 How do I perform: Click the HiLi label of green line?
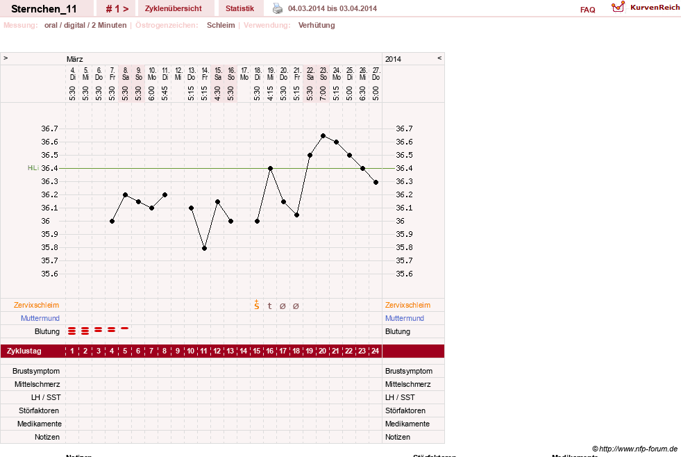(x=33, y=168)
